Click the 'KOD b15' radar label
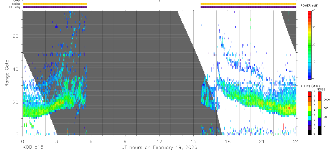 33,148
